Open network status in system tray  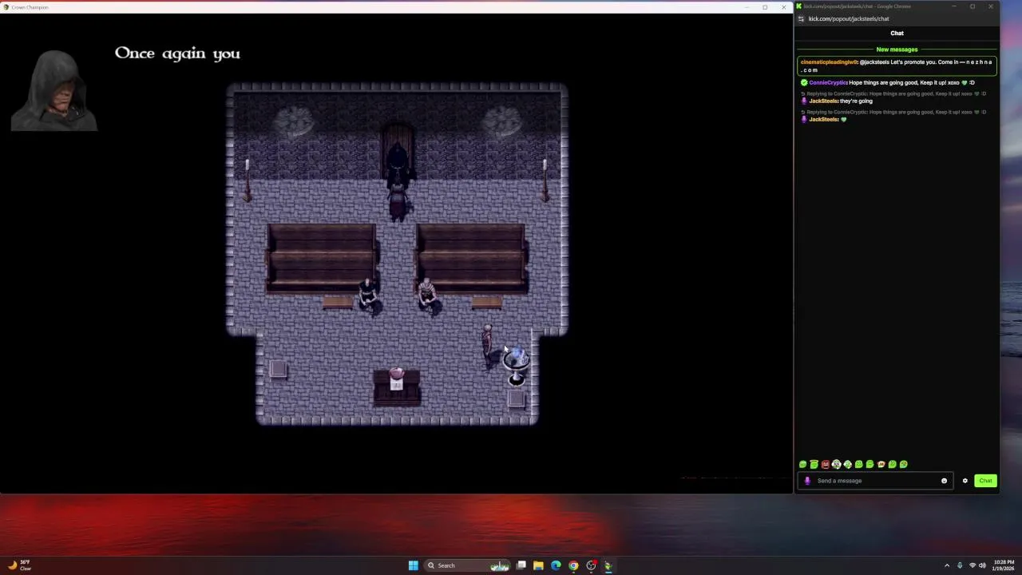972,565
